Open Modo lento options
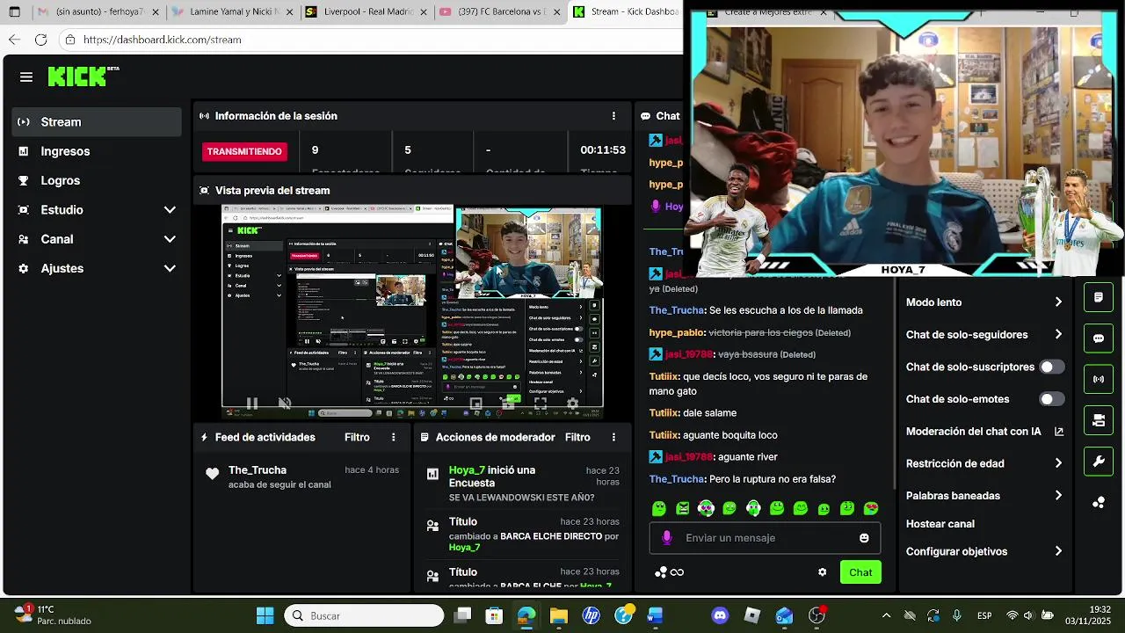1125x633 pixels. pos(983,302)
